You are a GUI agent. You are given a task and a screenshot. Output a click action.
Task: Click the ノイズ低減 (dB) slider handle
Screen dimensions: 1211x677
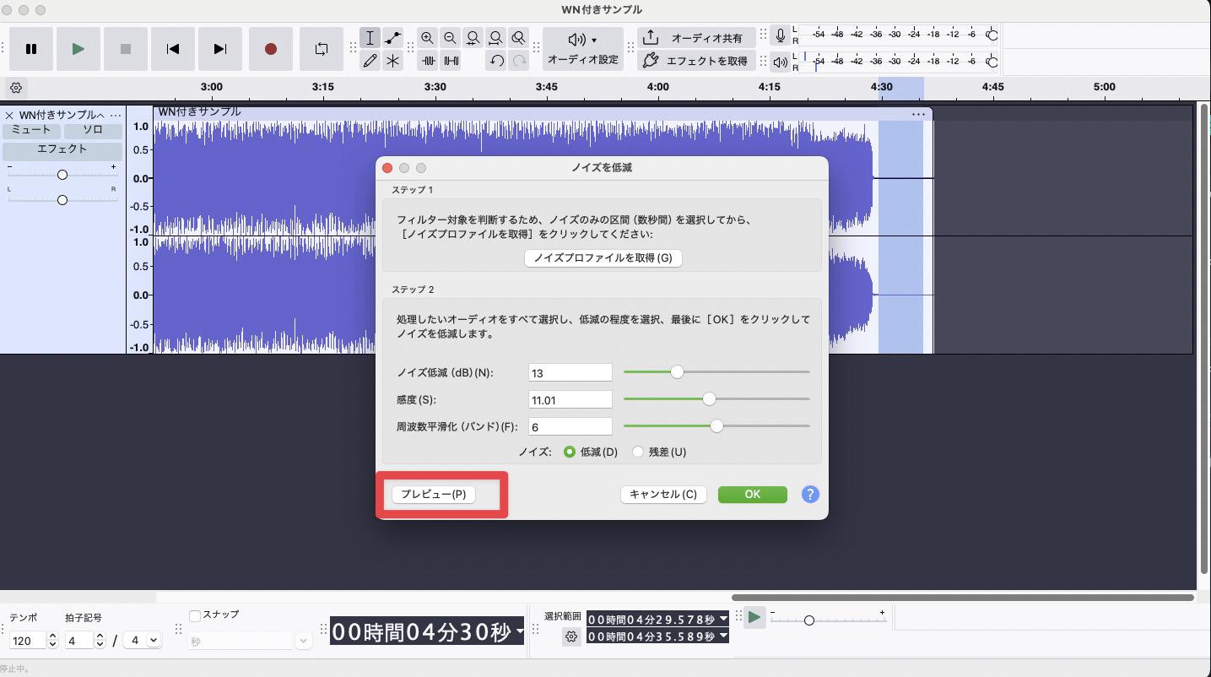pos(677,372)
